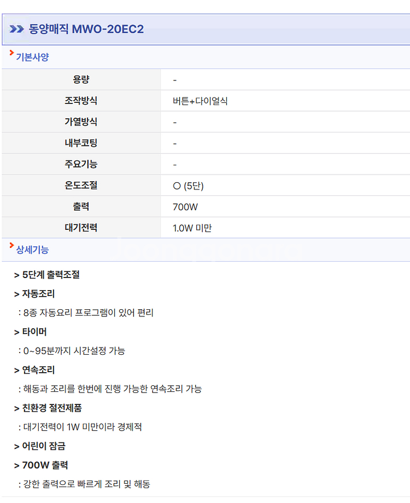Click the 700W 출력 feature heading
This screenshot has width=410, height=503.
(x=45, y=465)
